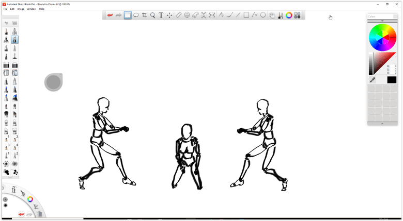Click the black current color swatch

point(391,80)
